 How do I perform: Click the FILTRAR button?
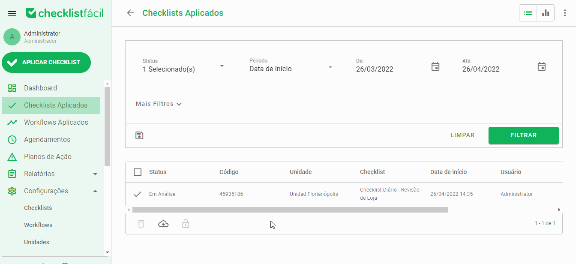pos(523,135)
